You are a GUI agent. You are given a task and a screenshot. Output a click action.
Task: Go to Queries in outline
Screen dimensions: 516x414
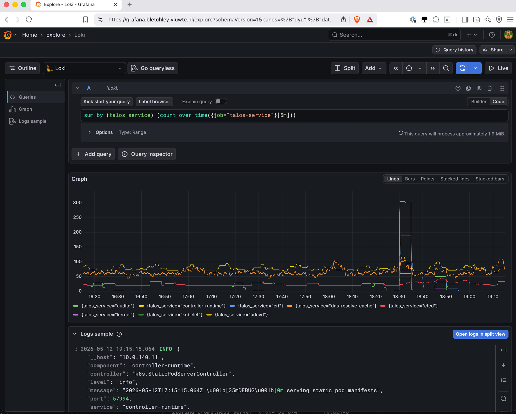[x=36, y=97]
